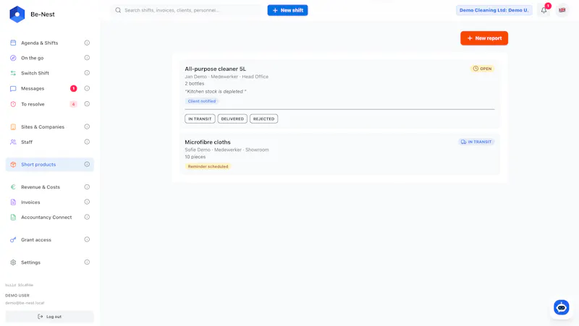
Task: Click the Staff people icon
Action: (x=13, y=142)
